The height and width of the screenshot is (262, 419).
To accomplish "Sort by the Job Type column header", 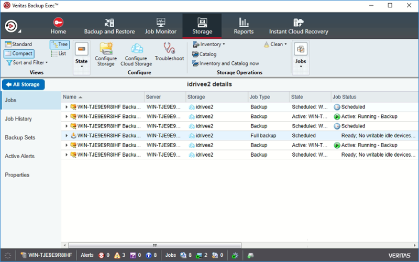I will (x=269, y=97).
